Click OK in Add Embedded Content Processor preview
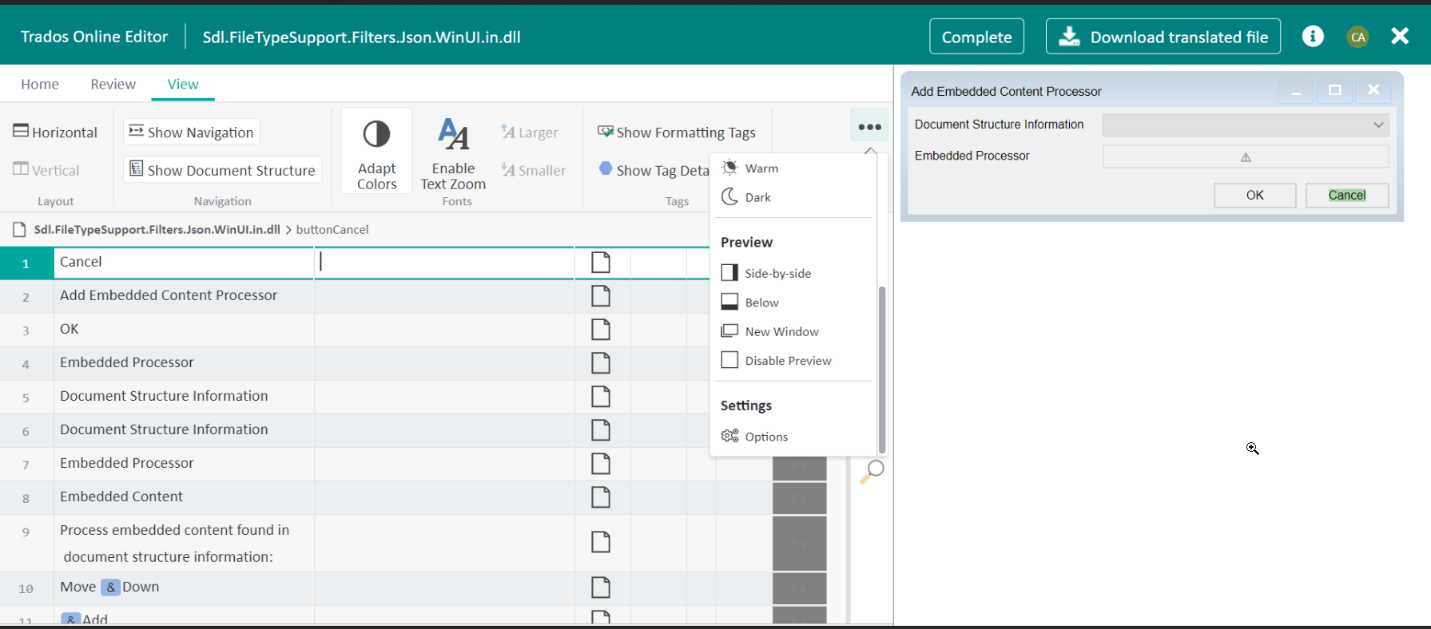 pos(1255,195)
